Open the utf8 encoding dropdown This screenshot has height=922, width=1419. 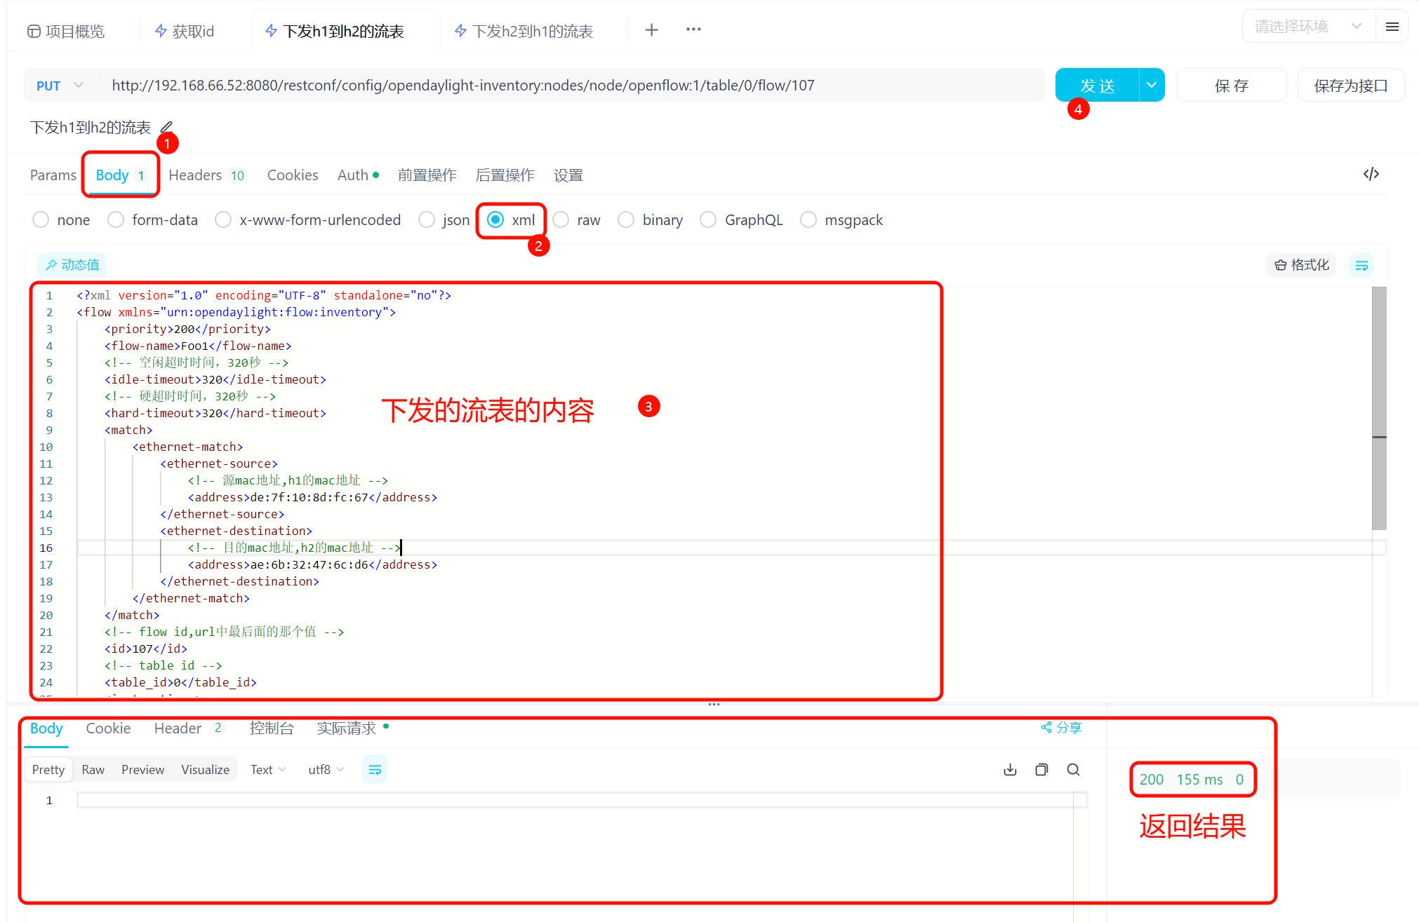tap(326, 770)
